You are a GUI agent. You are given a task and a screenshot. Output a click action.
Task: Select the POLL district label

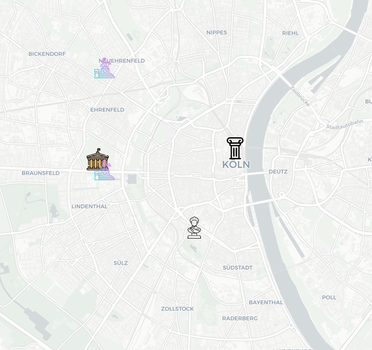tap(329, 298)
